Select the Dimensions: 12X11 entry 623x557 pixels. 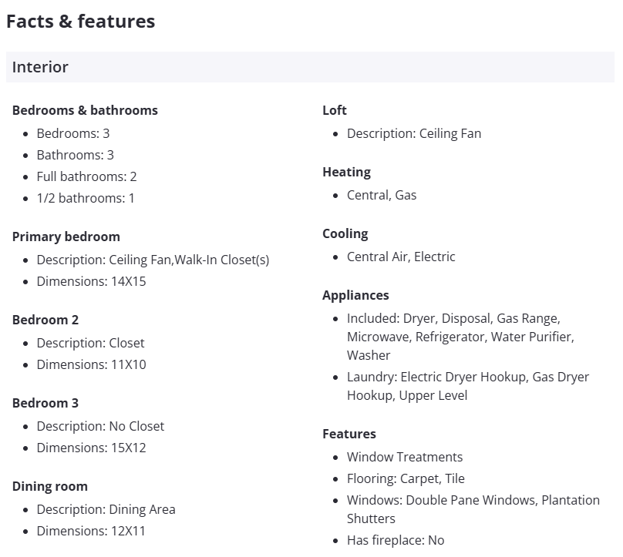[x=91, y=531]
